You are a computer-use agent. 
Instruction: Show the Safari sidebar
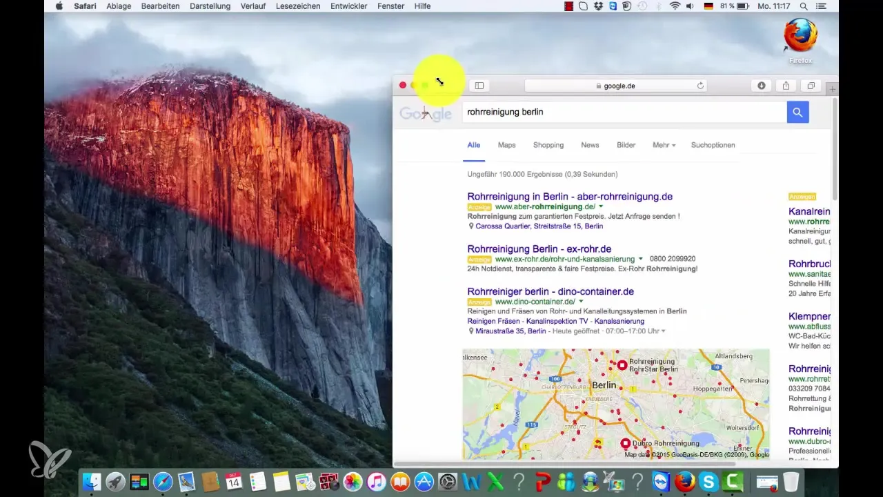coord(479,86)
